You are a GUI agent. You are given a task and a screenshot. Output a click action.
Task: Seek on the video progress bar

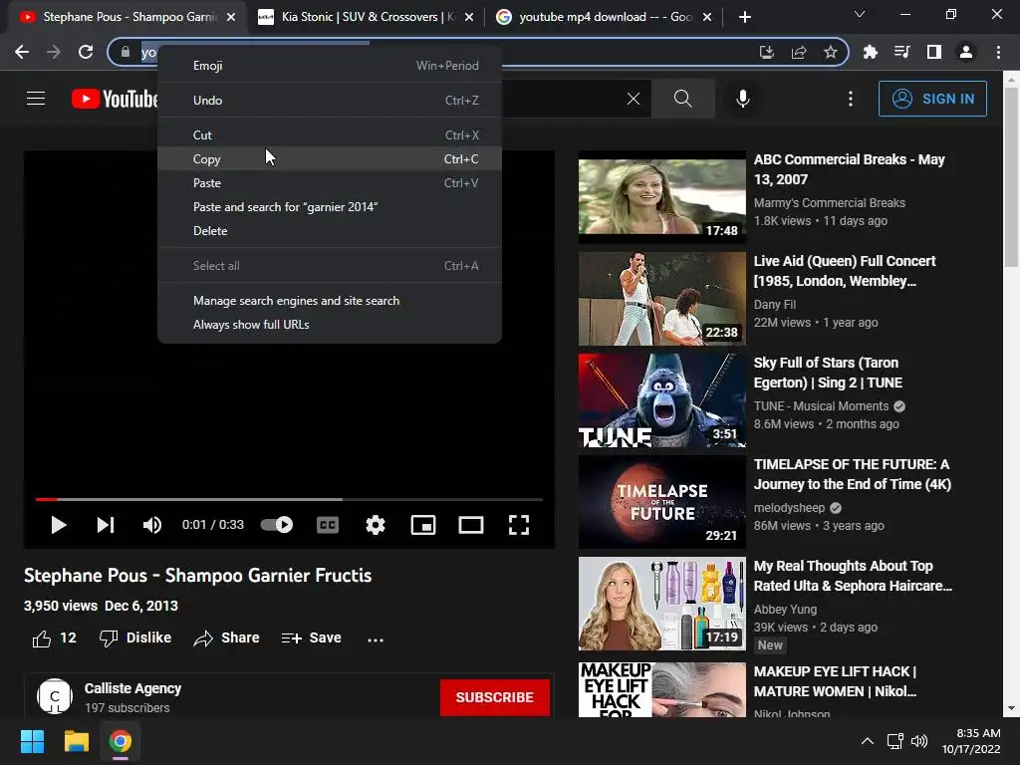pos(289,500)
